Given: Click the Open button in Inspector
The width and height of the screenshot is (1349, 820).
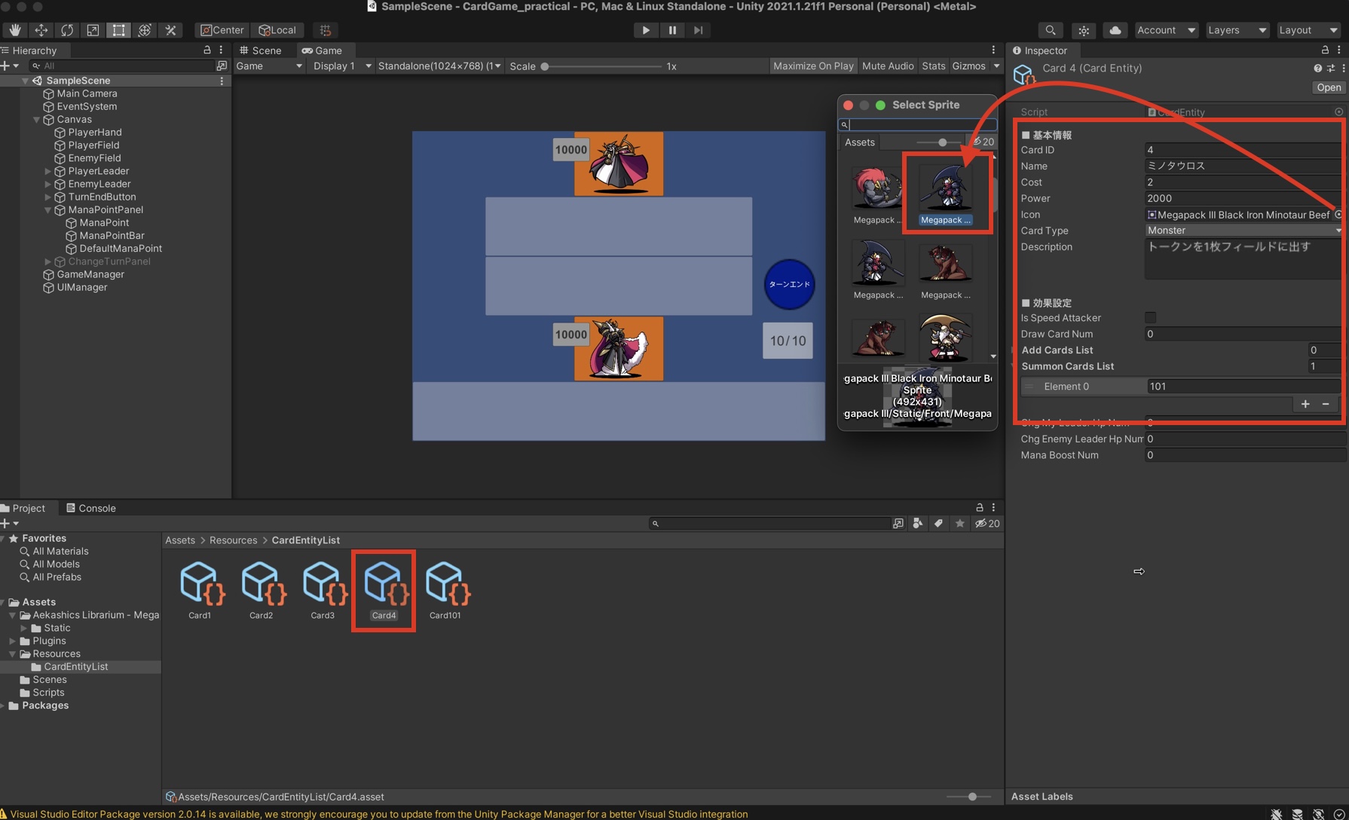Looking at the screenshot, I should point(1328,87).
